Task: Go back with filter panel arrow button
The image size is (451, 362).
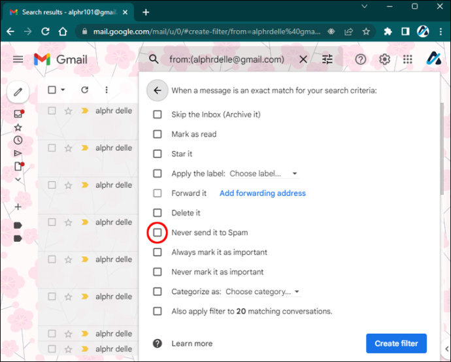Action: pos(158,91)
